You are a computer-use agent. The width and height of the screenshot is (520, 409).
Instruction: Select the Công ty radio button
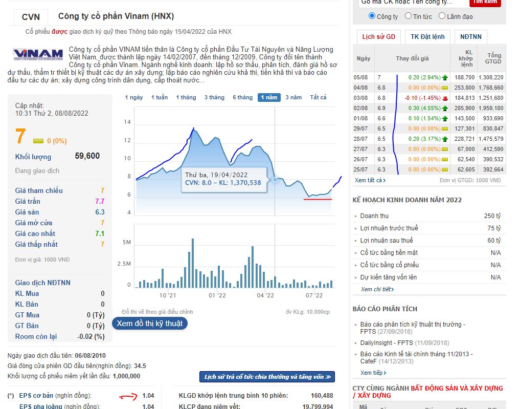[x=372, y=16]
